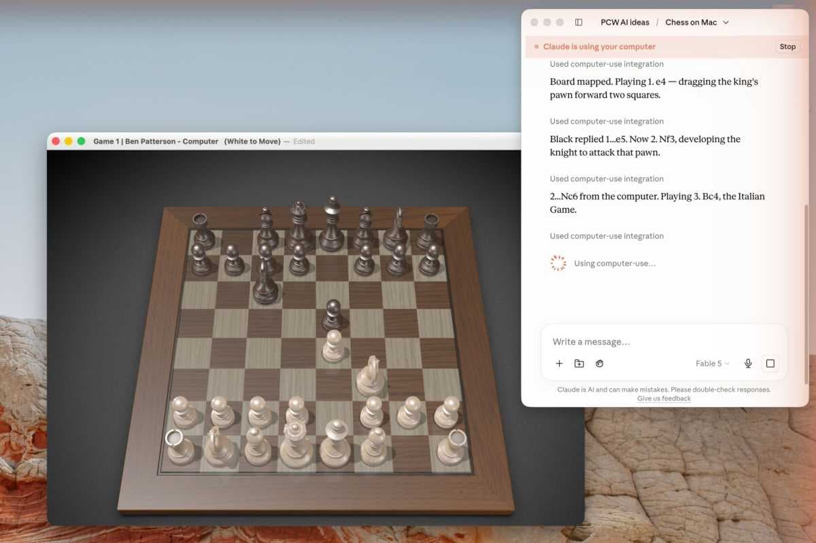Select the white knight on f3
Screen dimensions: 816x543
point(371,376)
